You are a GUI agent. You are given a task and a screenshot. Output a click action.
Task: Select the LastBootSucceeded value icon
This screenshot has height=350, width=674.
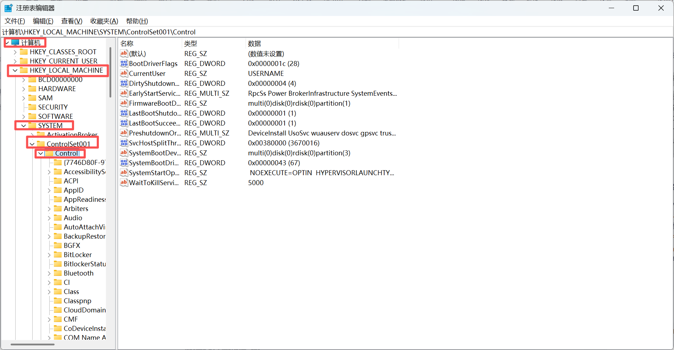coord(124,123)
